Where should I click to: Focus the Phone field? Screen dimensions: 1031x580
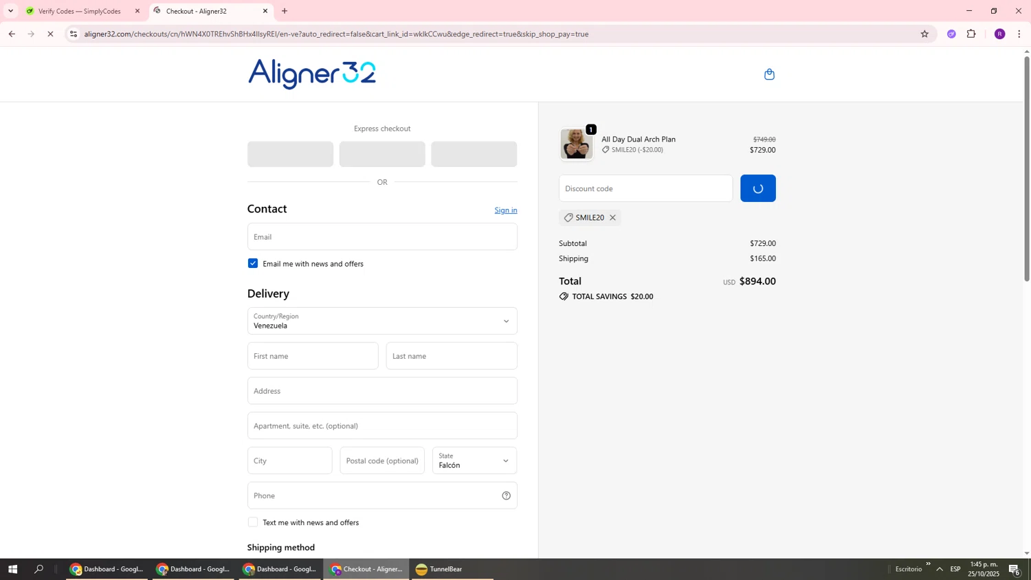[x=382, y=495]
